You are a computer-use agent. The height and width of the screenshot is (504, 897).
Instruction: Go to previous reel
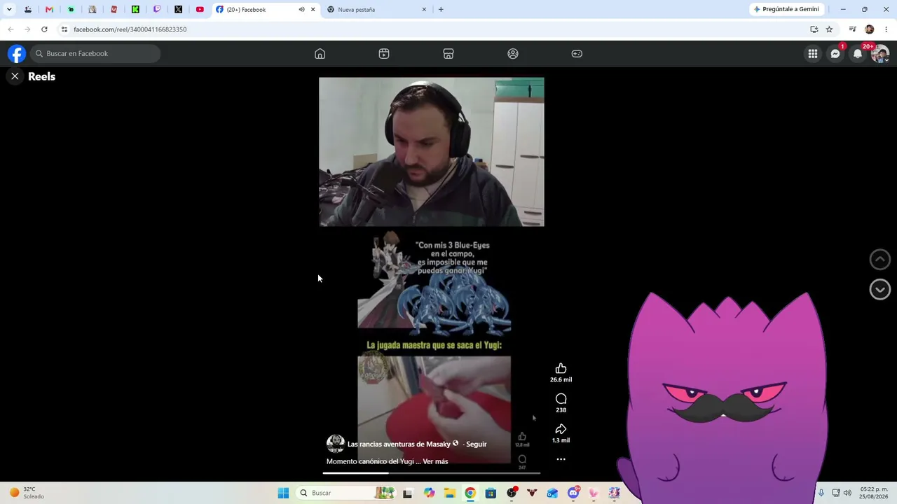[879, 259]
